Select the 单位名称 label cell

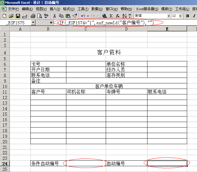127,64
